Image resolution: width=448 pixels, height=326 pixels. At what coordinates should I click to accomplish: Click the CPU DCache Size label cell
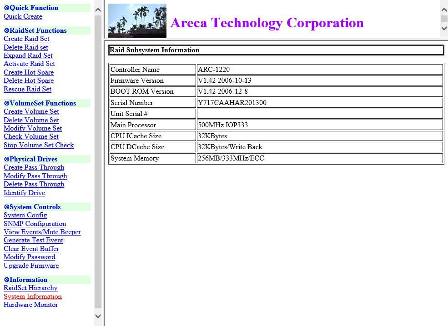(152, 147)
